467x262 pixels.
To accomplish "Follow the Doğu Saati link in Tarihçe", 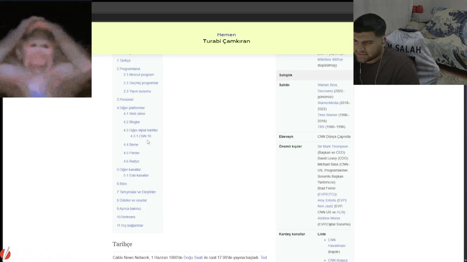I will 193,258.
